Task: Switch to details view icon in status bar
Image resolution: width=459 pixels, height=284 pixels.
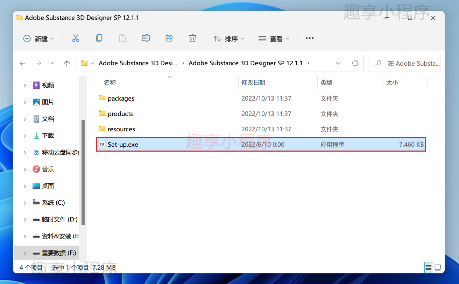Action: 428,268
